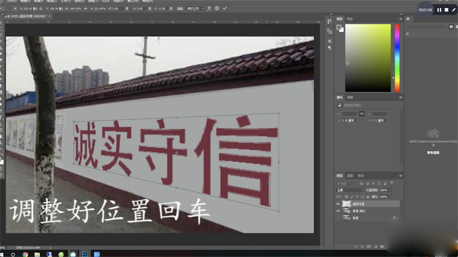This screenshot has width=458, height=257.
Task: Lock position icon in Layers panel
Action: pyautogui.click(x=356, y=197)
